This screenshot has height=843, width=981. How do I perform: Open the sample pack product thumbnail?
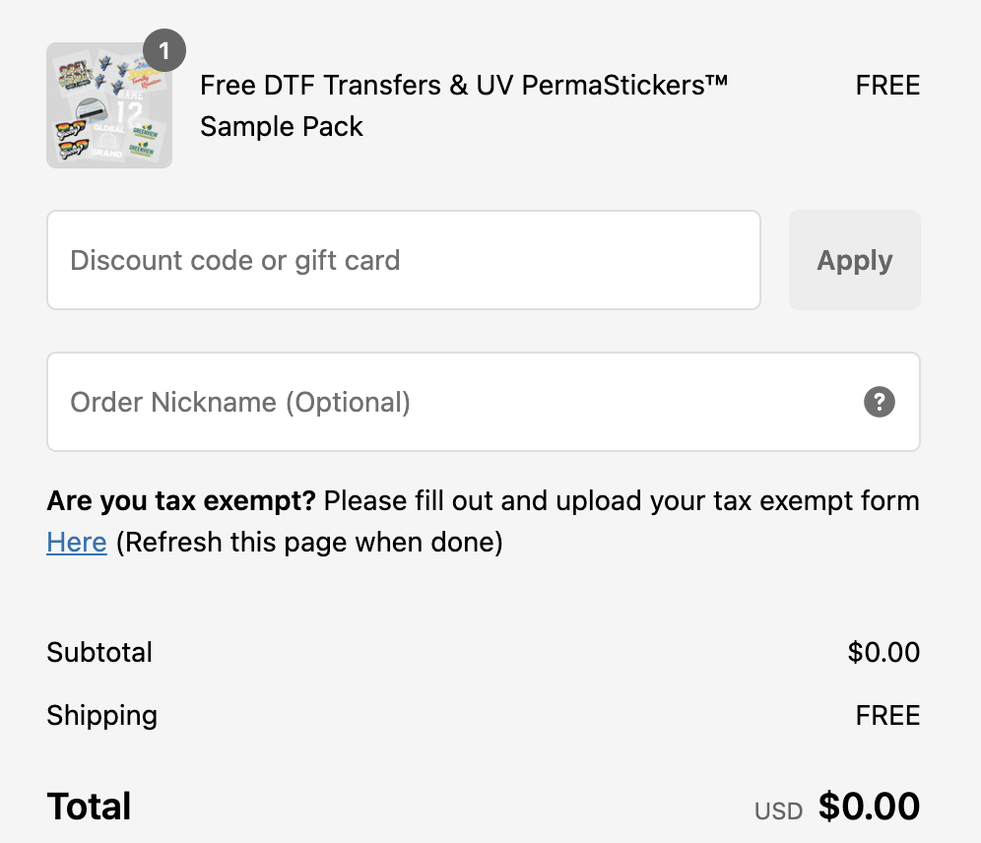click(x=108, y=106)
